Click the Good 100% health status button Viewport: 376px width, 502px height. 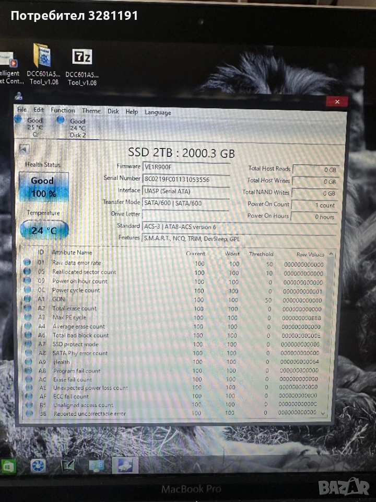pyautogui.click(x=43, y=187)
